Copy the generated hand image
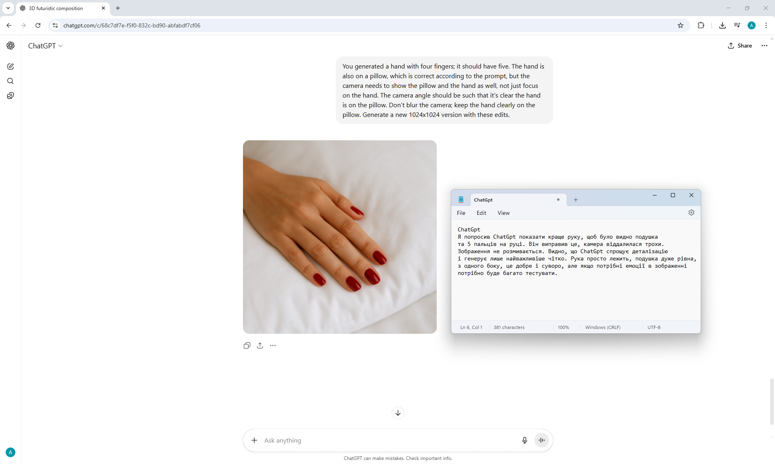 [247, 345]
